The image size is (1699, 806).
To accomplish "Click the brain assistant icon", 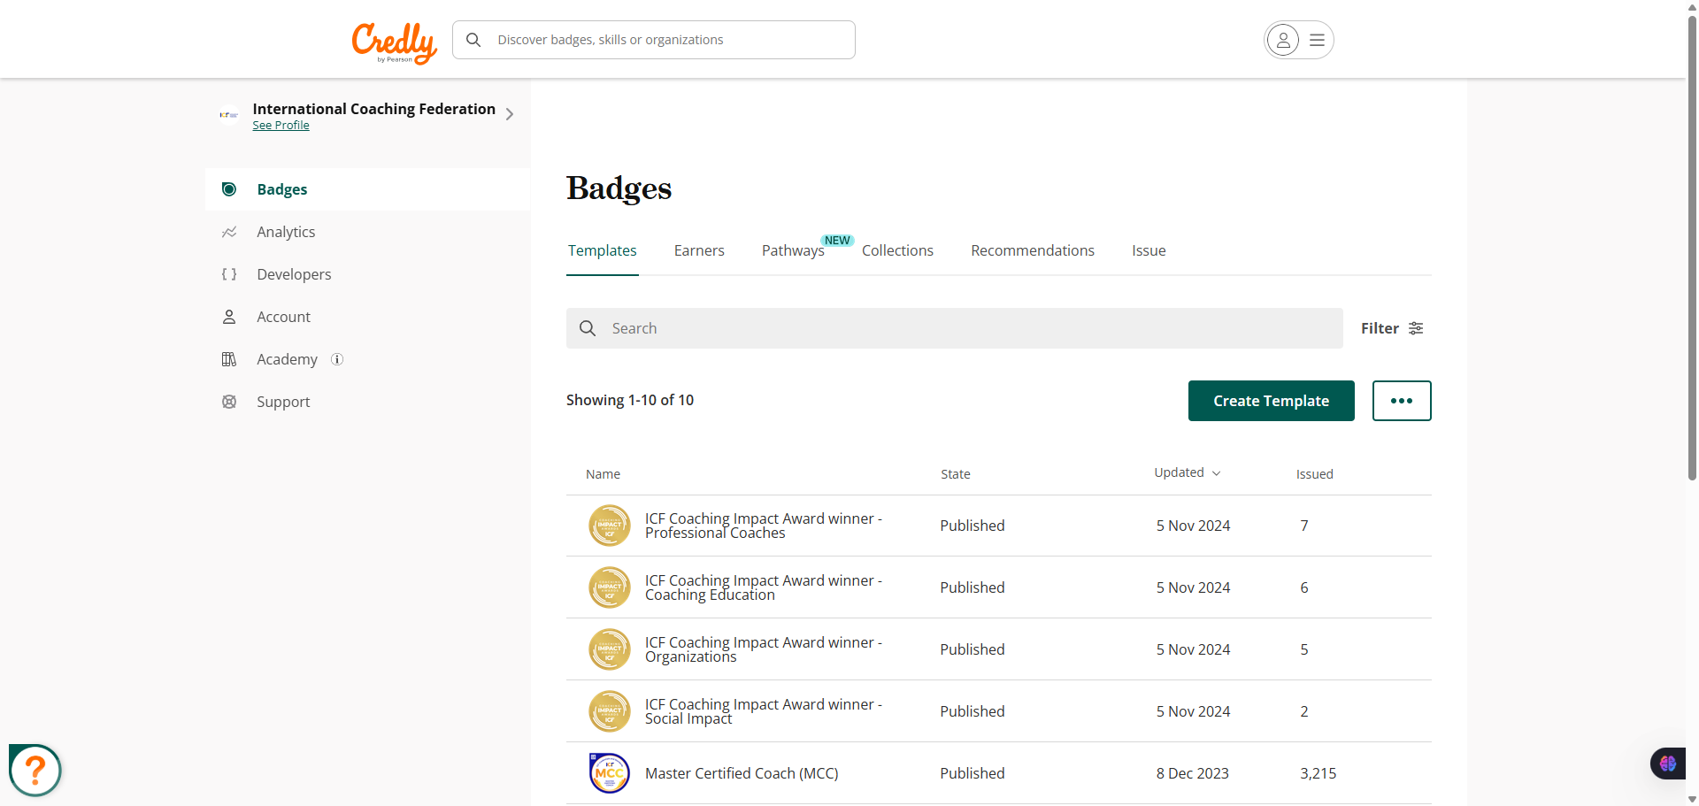I will tap(1668, 764).
